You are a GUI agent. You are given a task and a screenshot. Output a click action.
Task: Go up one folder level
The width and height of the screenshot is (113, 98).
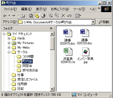[23, 16]
